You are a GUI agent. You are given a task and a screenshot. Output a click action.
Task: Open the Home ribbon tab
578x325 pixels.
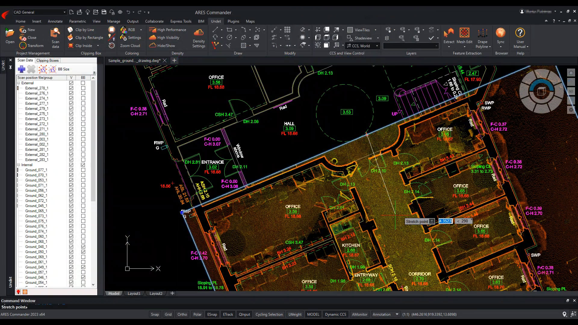(20, 21)
